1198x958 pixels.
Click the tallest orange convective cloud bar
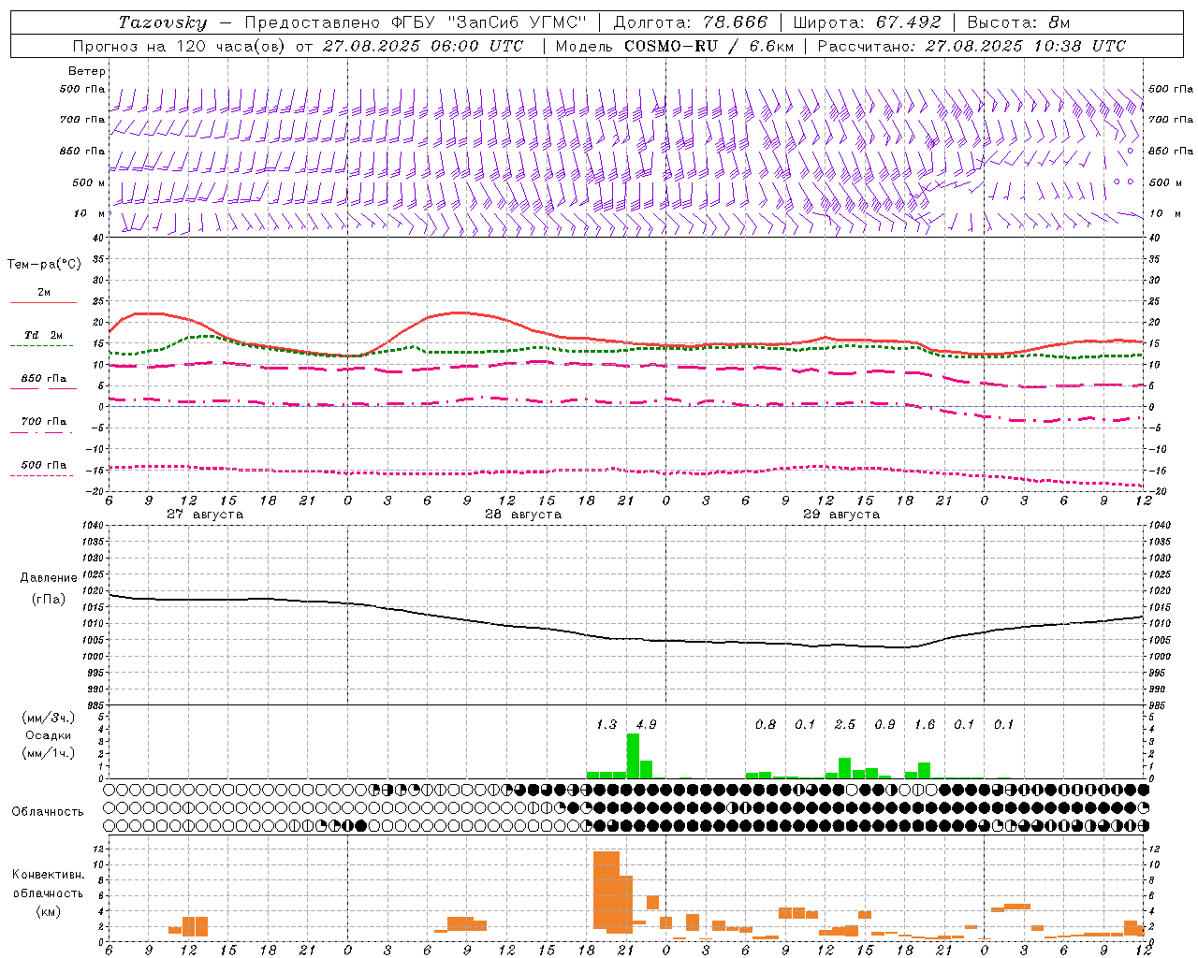point(606,890)
